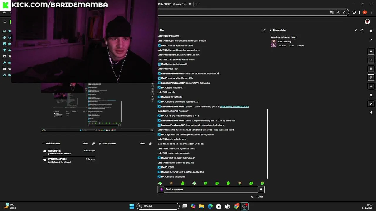Click pencil icon in right sidebar
Viewport: 376px width, 211px height.
click(x=371, y=40)
